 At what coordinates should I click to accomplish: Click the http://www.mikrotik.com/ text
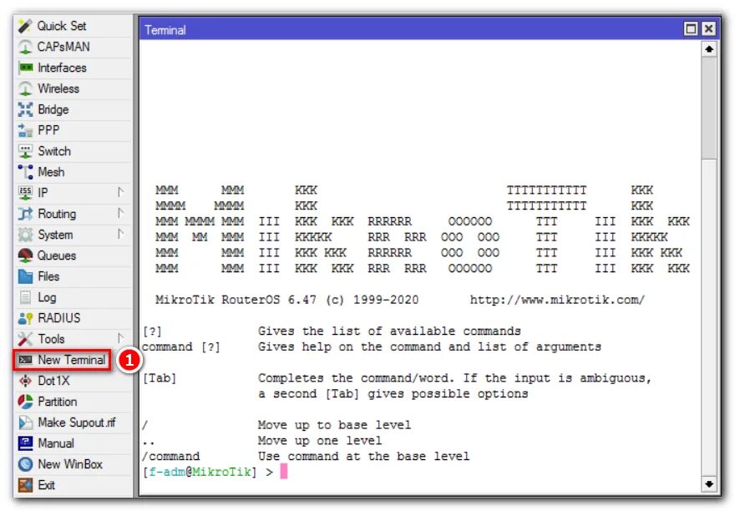(x=557, y=300)
